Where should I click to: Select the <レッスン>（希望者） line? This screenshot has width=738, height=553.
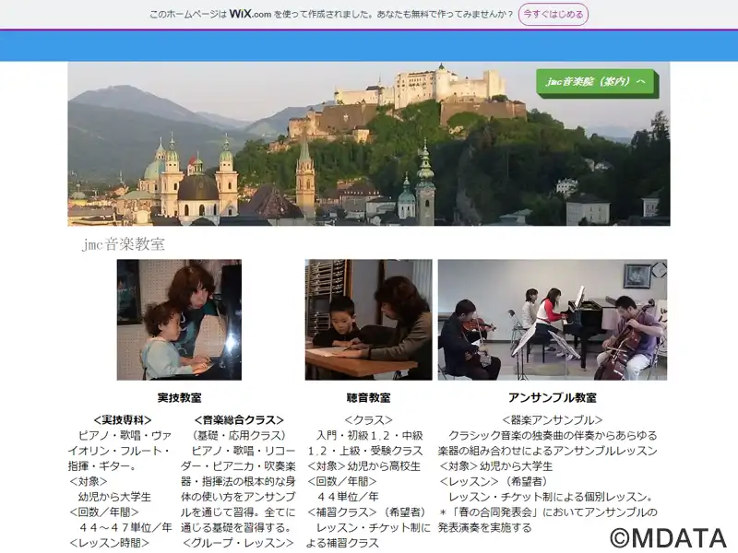494,481
